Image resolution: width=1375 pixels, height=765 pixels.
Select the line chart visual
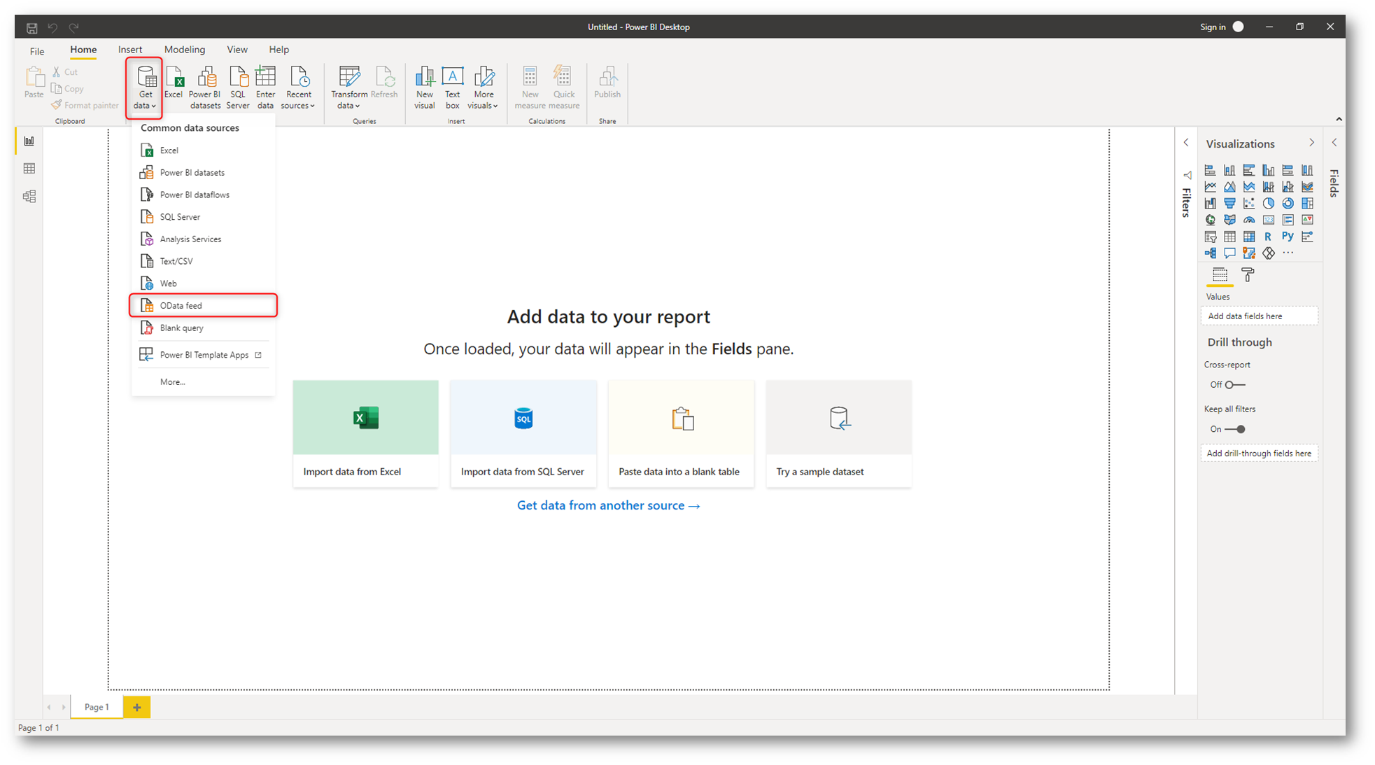1210,187
